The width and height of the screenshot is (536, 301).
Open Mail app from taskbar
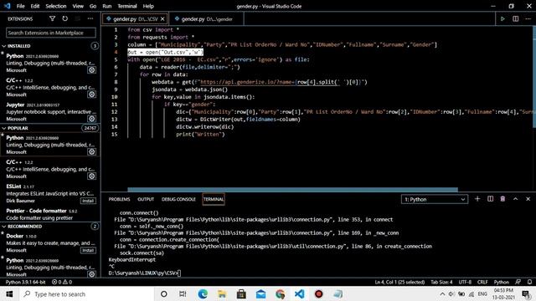tap(260, 293)
